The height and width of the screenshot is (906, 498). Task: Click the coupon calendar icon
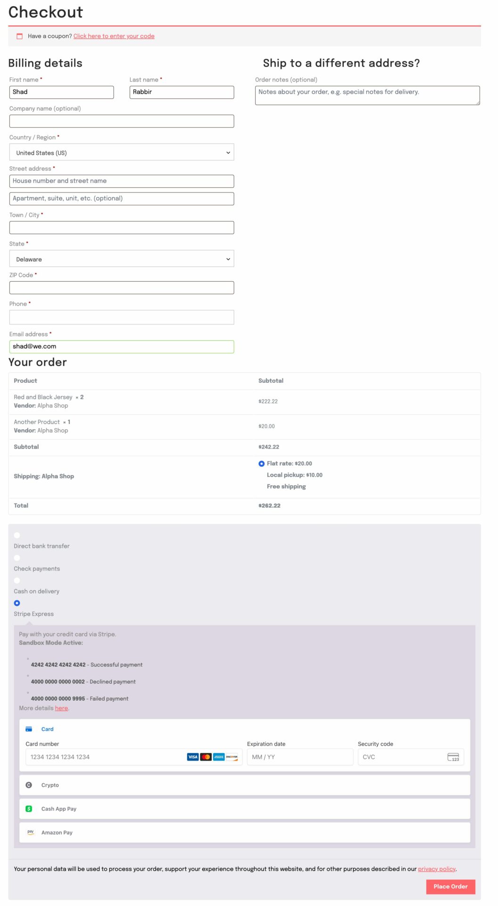20,36
